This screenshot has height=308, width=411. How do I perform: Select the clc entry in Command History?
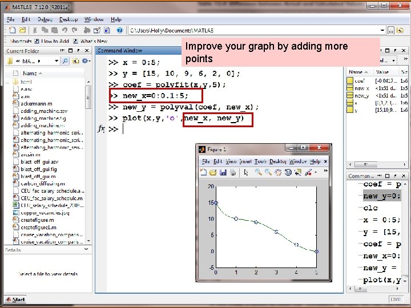370,208
